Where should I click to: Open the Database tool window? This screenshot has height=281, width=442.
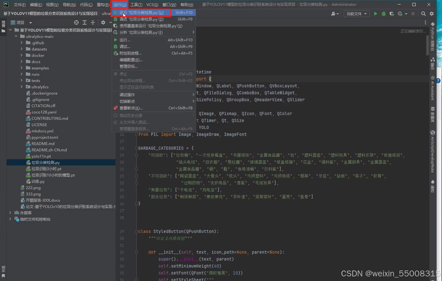point(432,115)
